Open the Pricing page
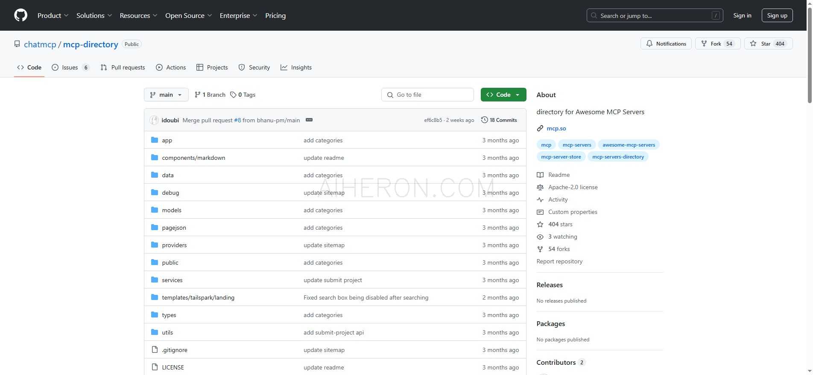Viewport: 813px width, 375px height. [x=275, y=15]
